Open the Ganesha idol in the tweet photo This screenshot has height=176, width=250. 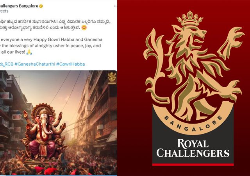(44, 132)
